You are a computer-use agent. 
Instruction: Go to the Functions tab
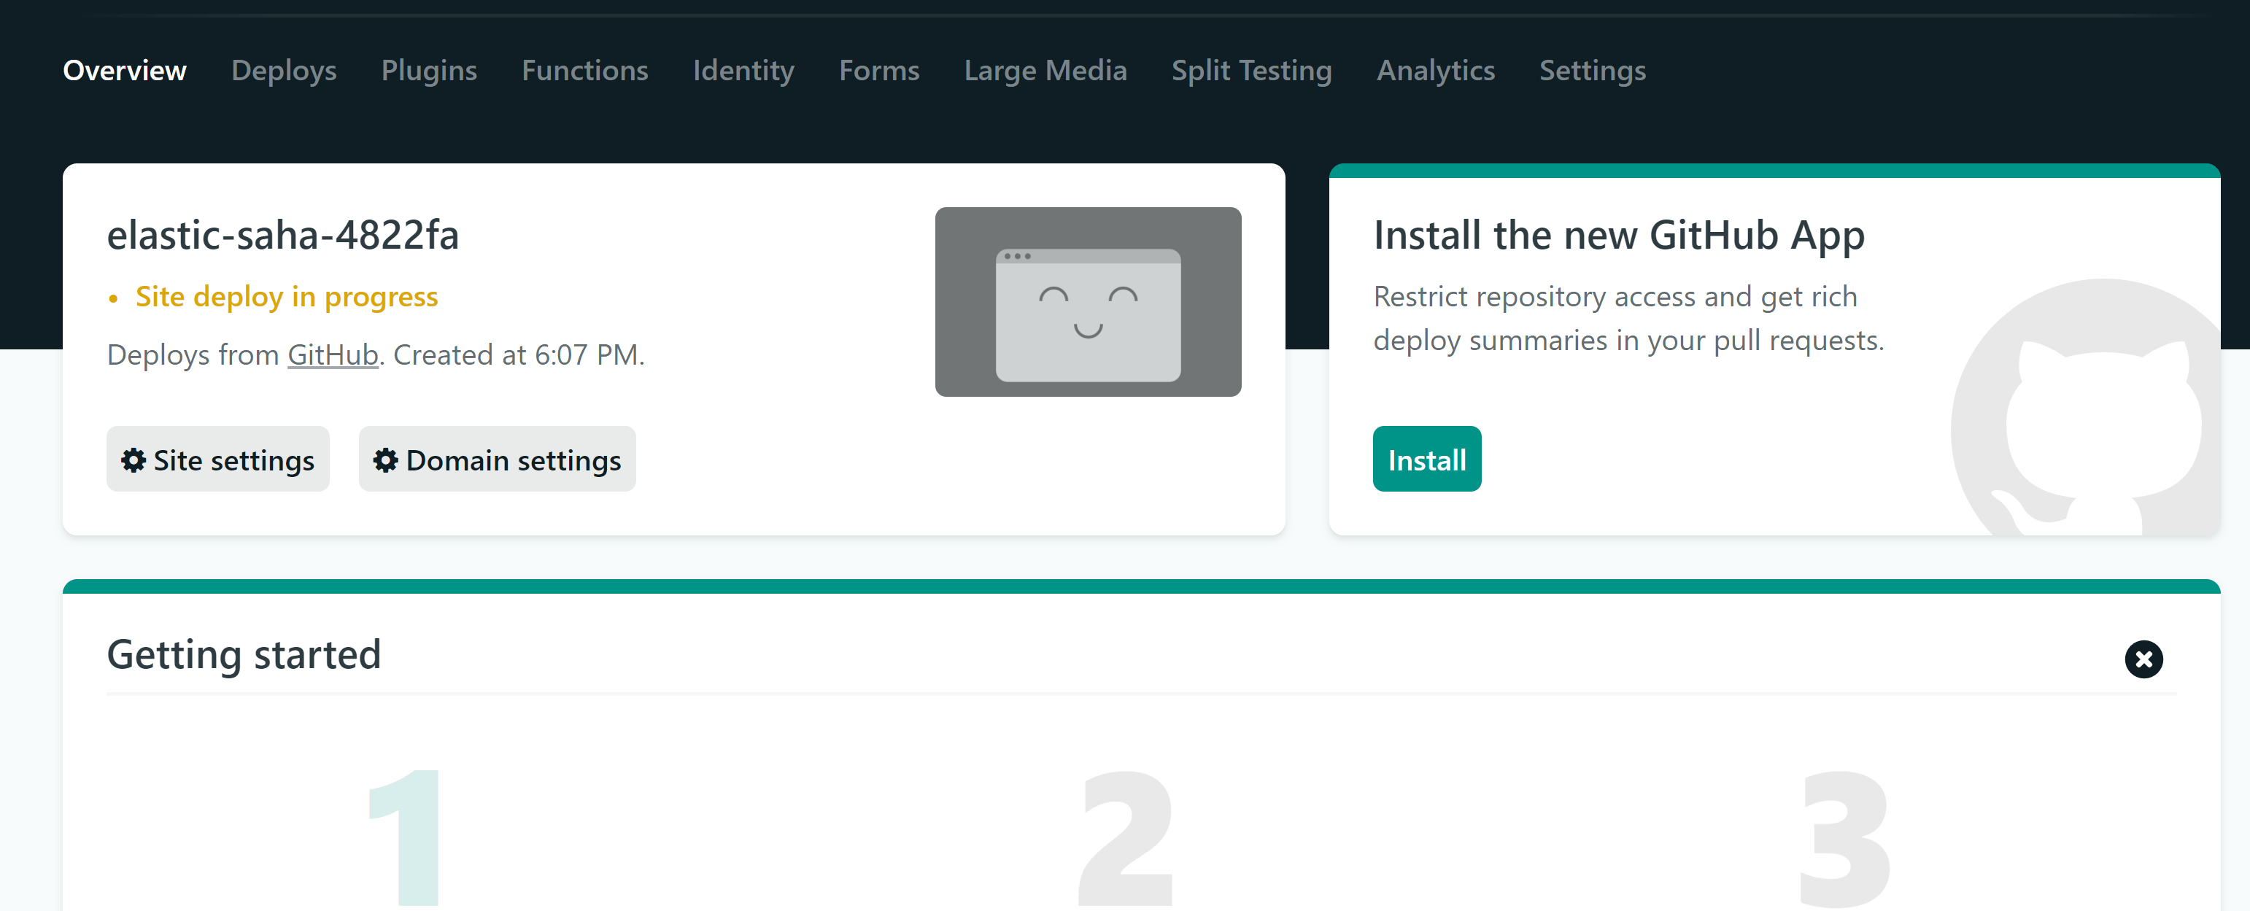coord(584,71)
